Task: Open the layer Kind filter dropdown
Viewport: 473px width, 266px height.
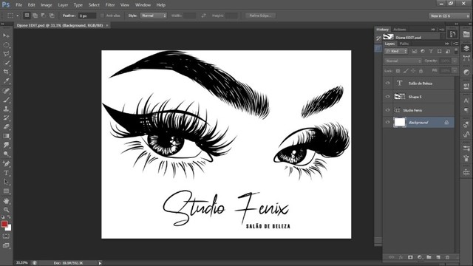Action: click(396, 52)
